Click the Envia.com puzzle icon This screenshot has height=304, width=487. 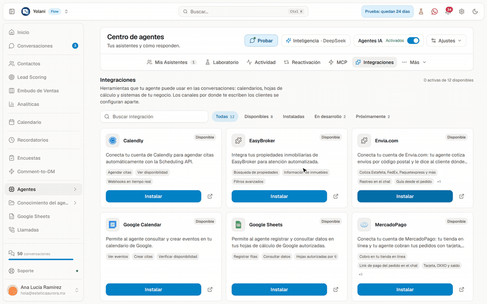click(364, 140)
